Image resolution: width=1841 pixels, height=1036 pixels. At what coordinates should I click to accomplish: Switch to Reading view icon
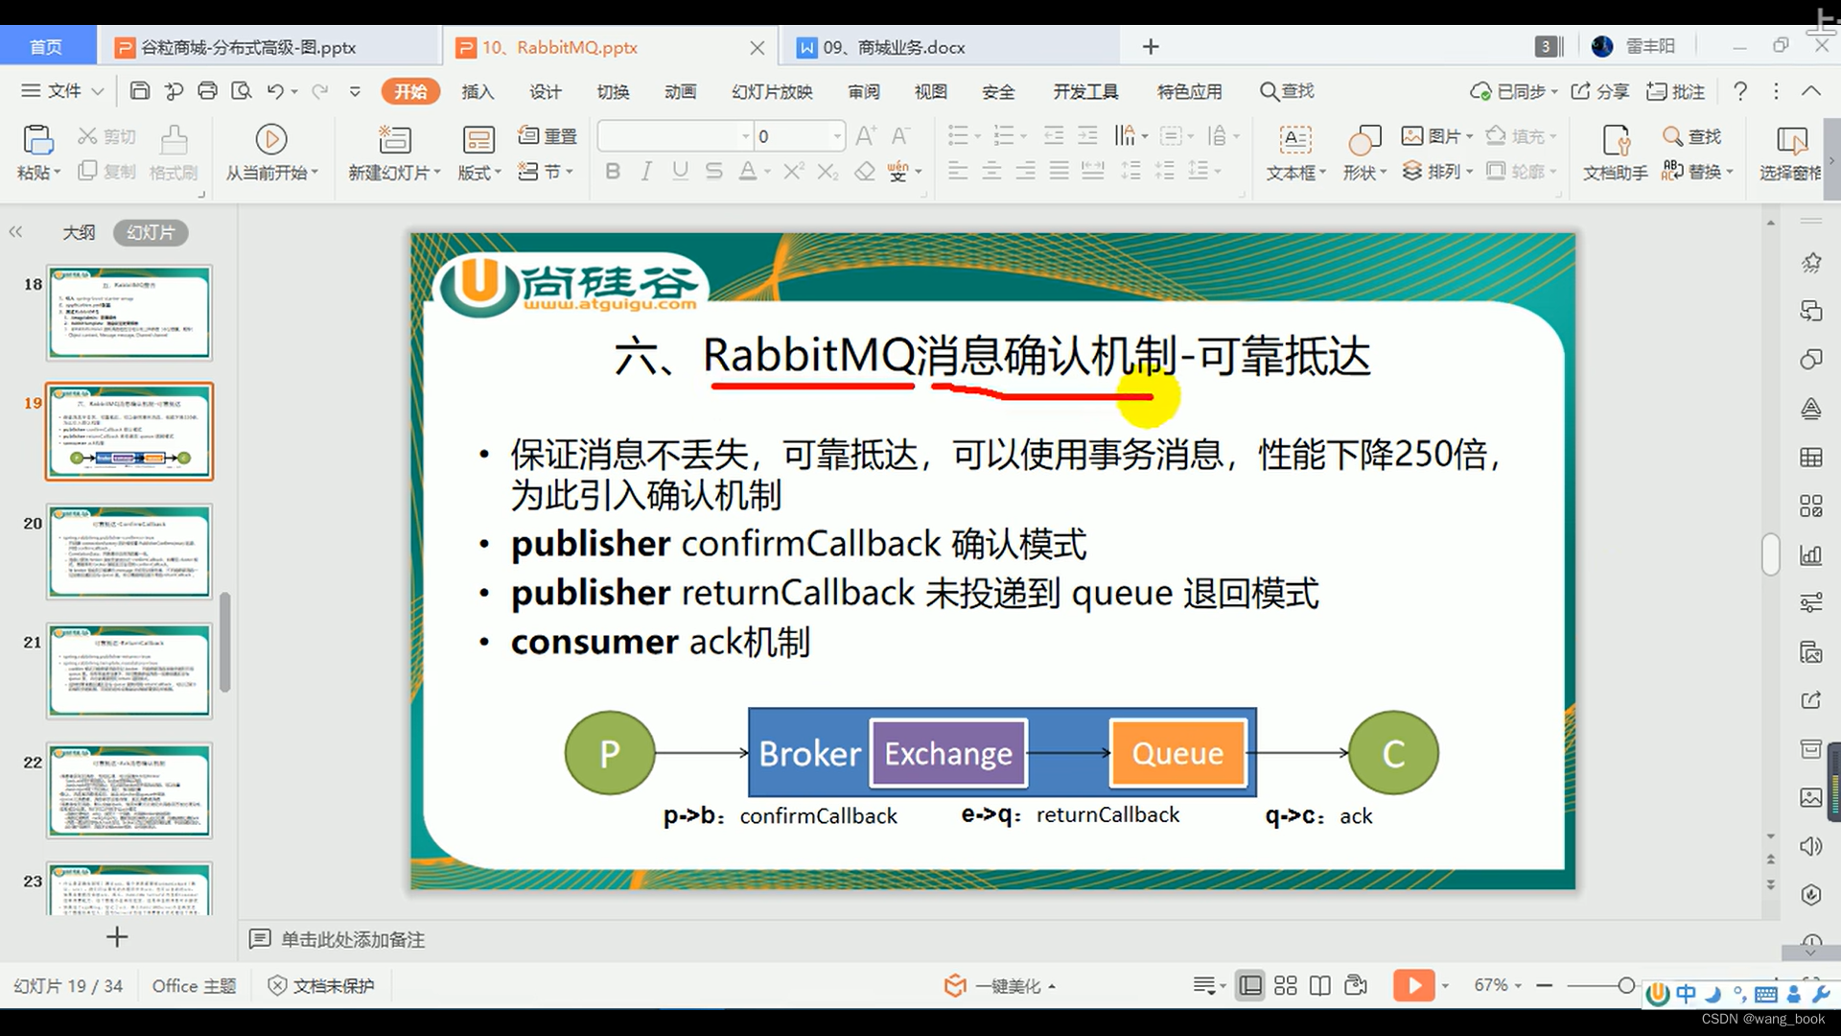point(1320,985)
